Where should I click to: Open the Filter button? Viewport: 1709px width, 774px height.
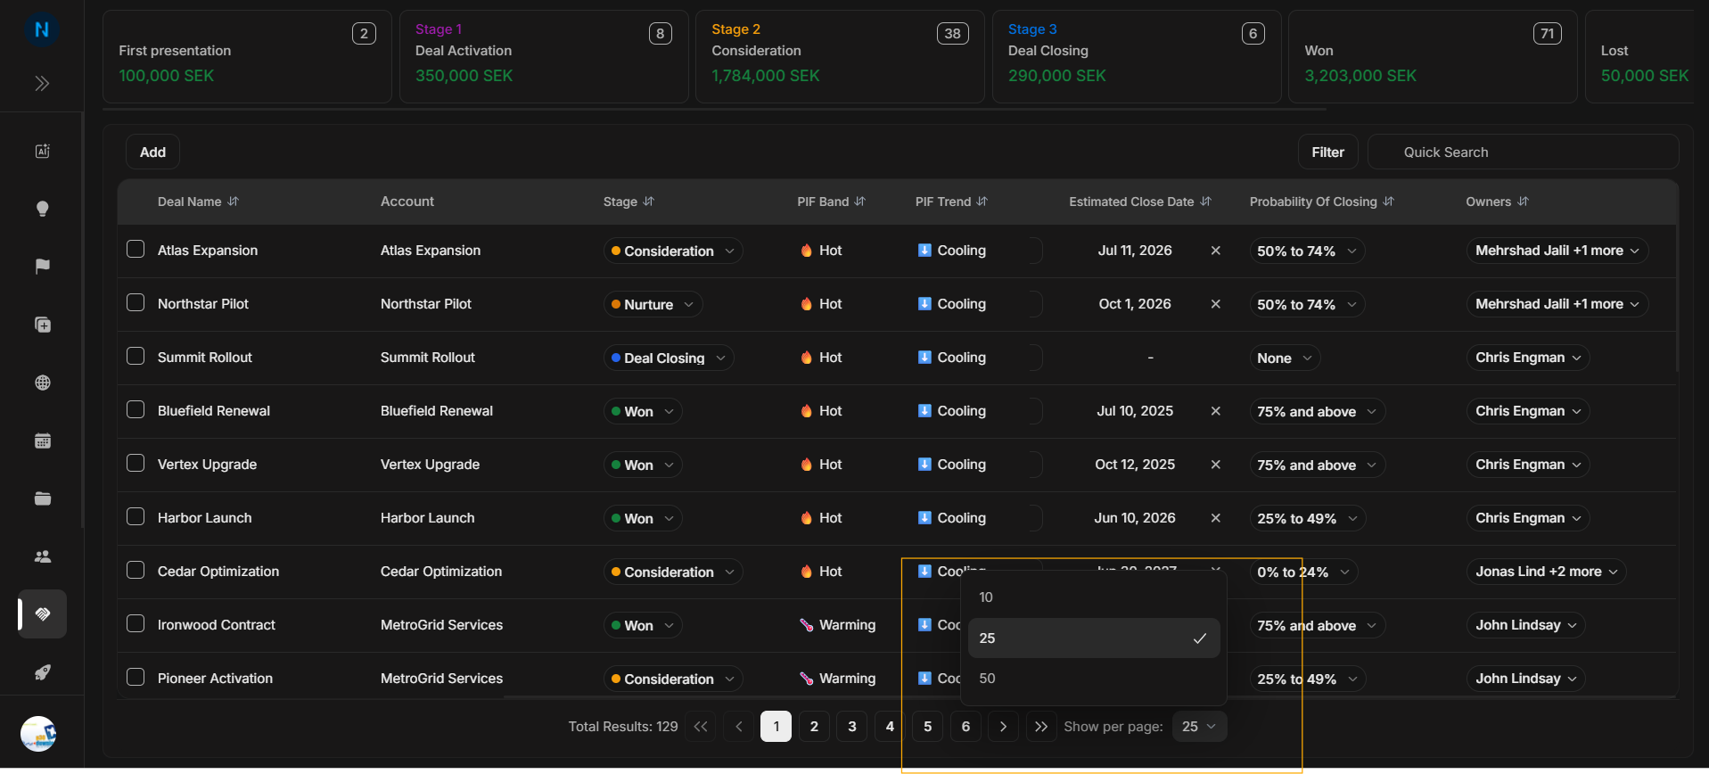coord(1327,152)
